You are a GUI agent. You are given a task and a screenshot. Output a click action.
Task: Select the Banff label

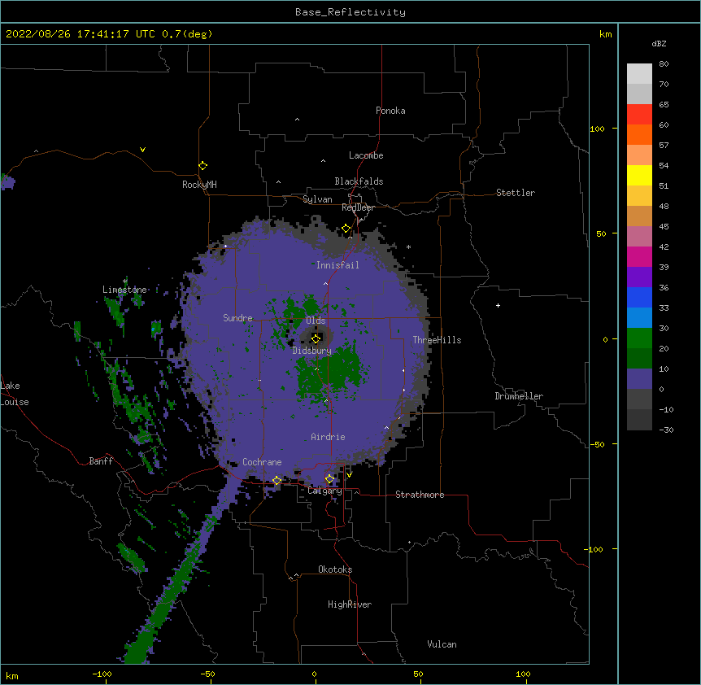click(x=101, y=461)
